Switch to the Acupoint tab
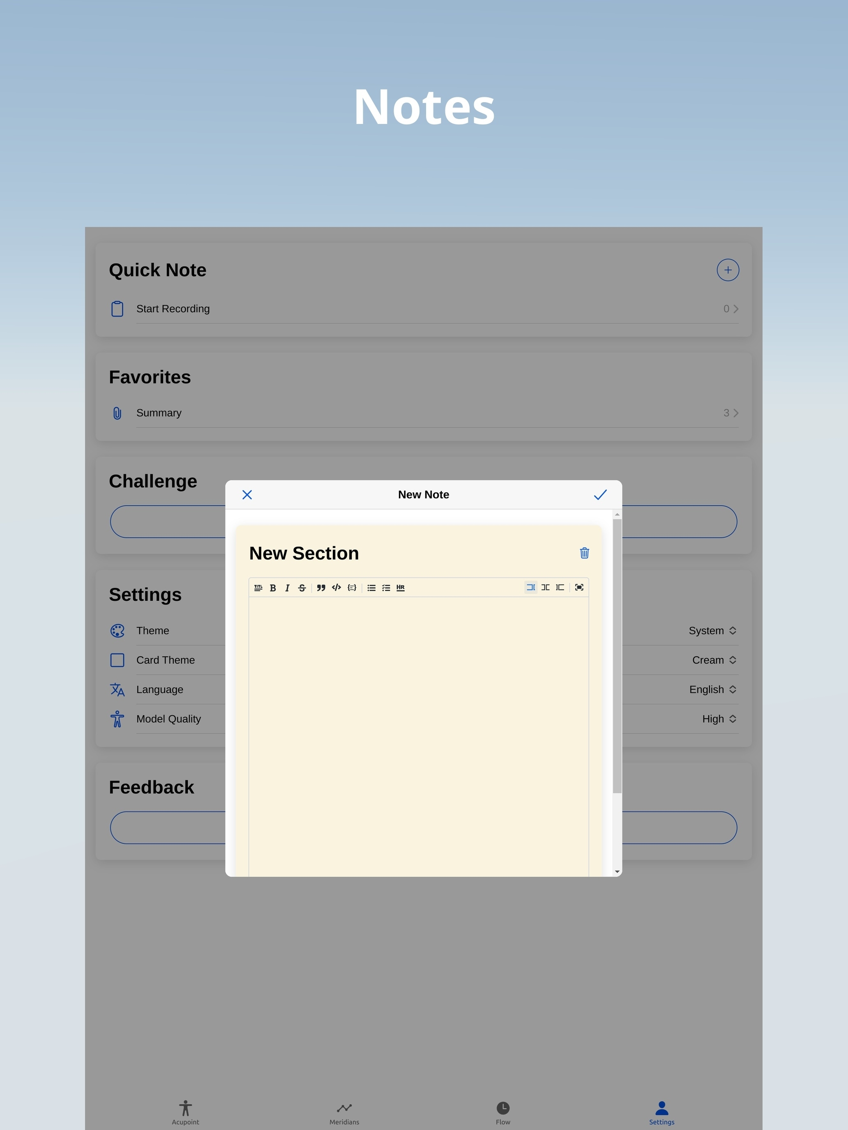This screenshot has height=1130, width=848. click(x=186, y=1112)
